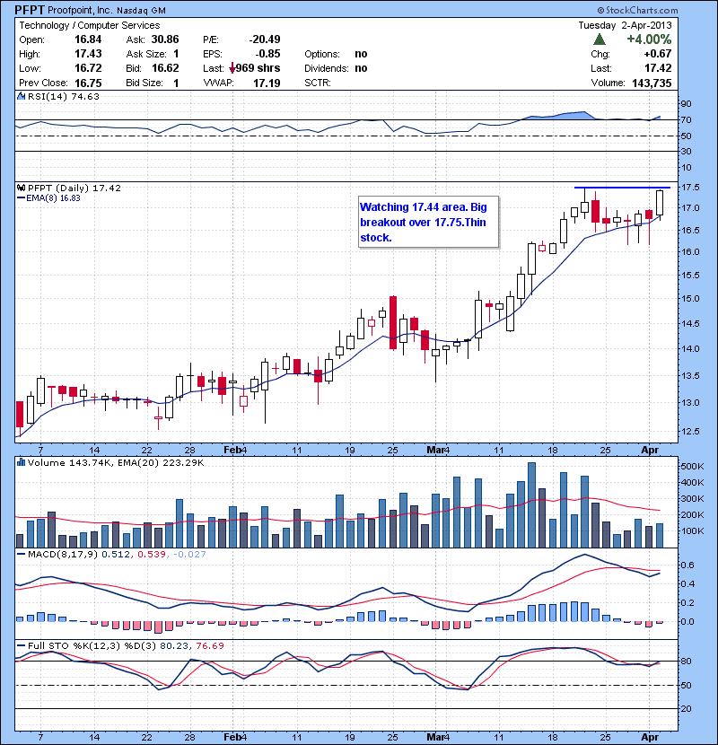
Task: Click the 500K volume axis label
Action: point(692,467)
